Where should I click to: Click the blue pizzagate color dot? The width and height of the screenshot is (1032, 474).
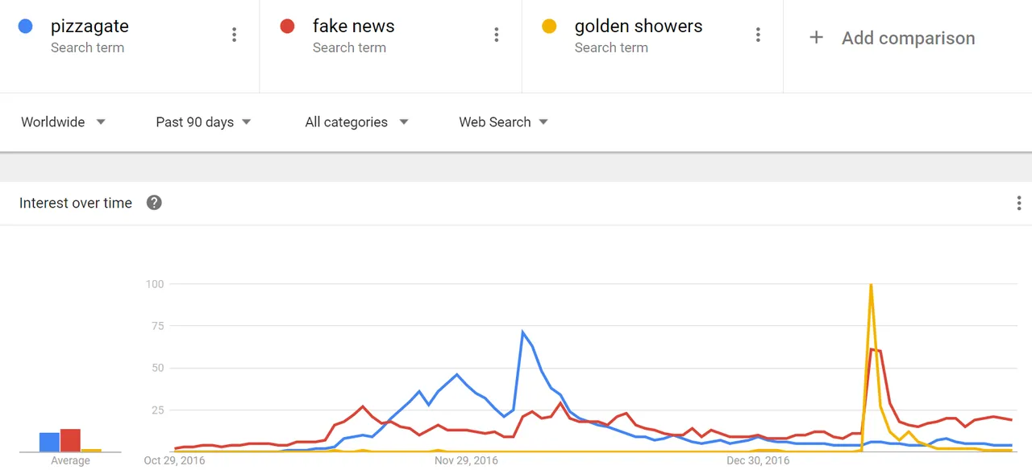pos(26,27)
